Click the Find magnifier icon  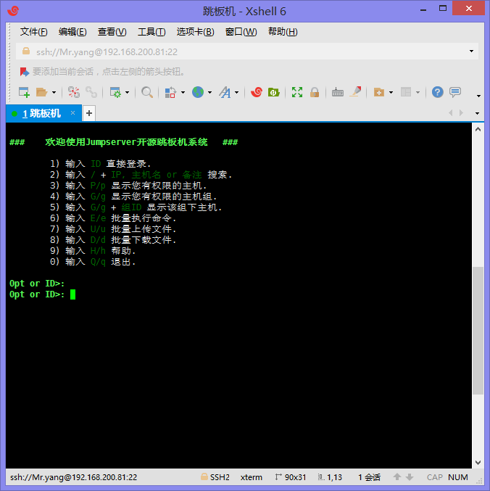pyautogui.click(x=147, y=92)
